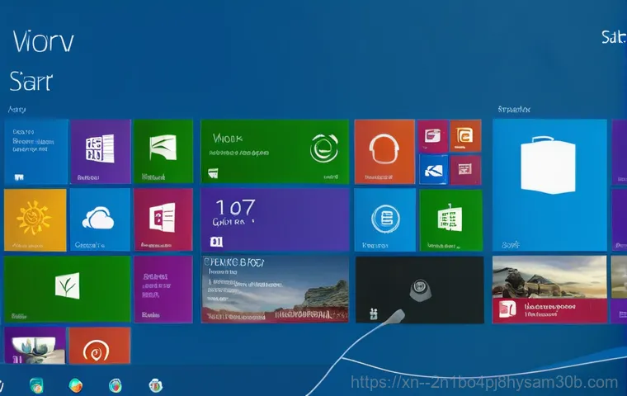Open the dark camera tile
Viewport: 627px width, 396px height.
[419, 290]
